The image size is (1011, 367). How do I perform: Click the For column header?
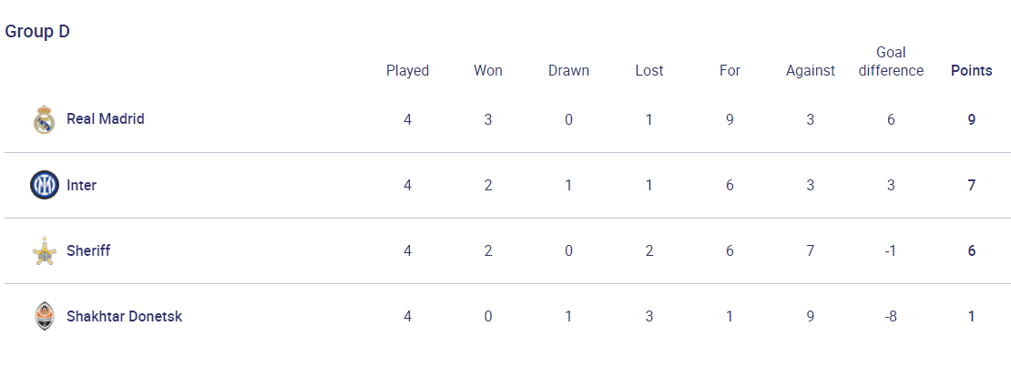pos(730,70)
